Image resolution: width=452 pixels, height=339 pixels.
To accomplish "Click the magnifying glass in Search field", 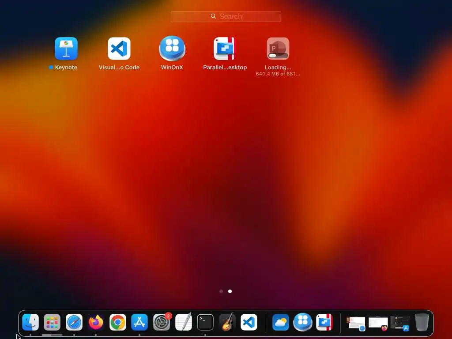I will tap(213, 16).
